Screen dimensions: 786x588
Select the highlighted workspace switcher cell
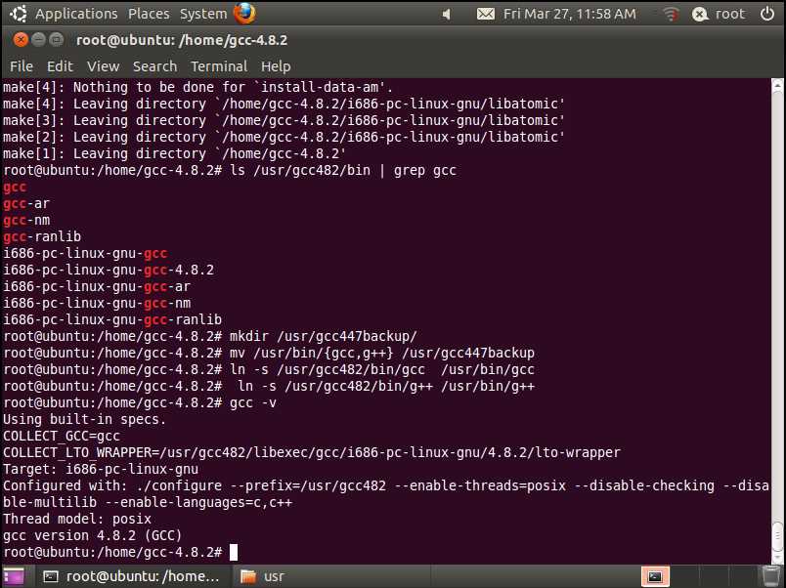pos(655,576)
